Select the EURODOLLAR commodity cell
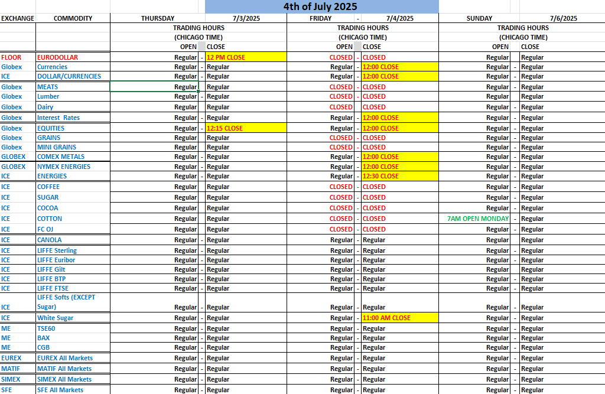The image size is (605, 394). pyautogui.click(x=73, y=57)
